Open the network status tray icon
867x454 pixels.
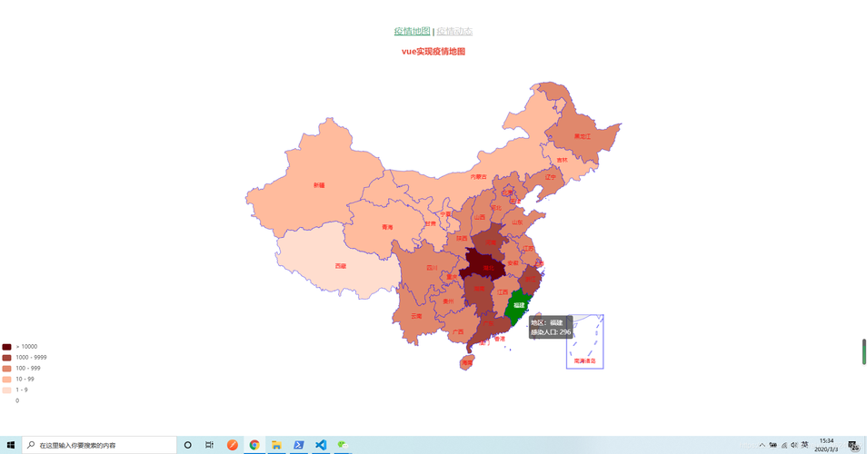pos(784,445)
